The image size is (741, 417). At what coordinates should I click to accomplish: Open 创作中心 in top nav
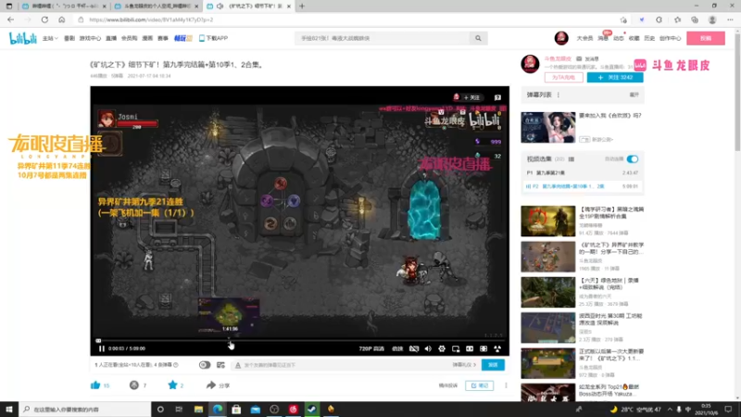click(670, 38)
